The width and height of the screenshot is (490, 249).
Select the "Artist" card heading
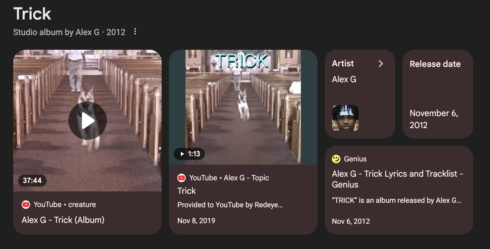343,64
